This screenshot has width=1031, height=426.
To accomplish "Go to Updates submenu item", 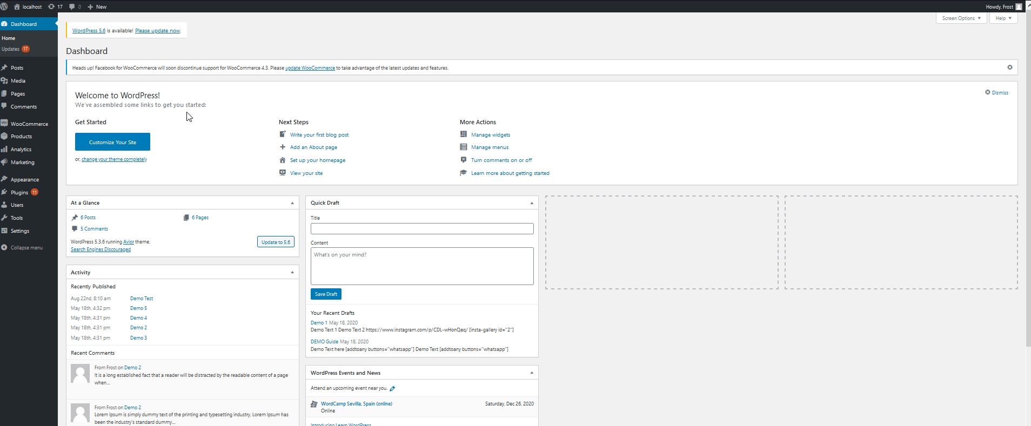I will [x=11, y=49].
